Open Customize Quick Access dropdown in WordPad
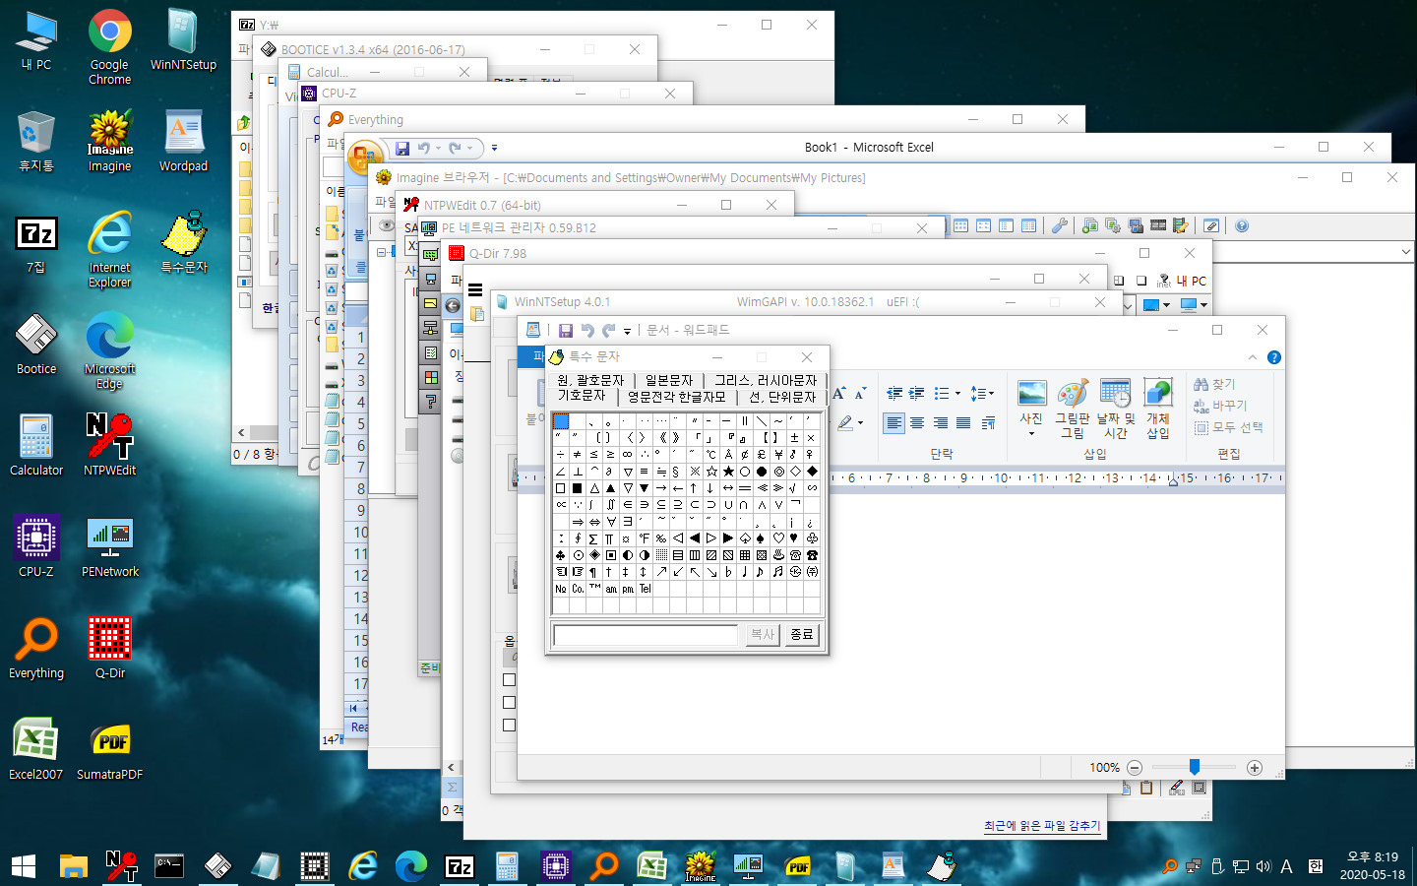The width and height of the screenshot is (1417, 886). [x=628, y=332]
